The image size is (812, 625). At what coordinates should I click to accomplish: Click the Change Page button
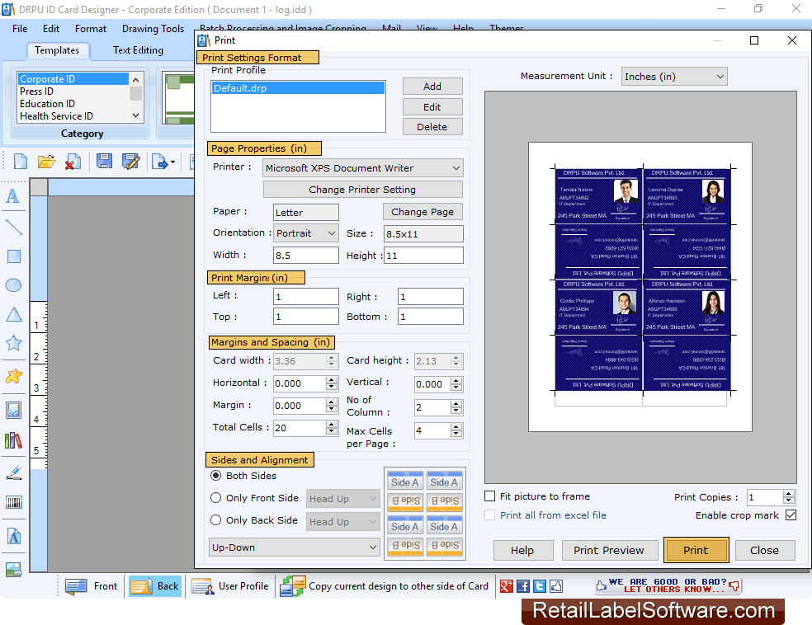(x=423, y=212)
